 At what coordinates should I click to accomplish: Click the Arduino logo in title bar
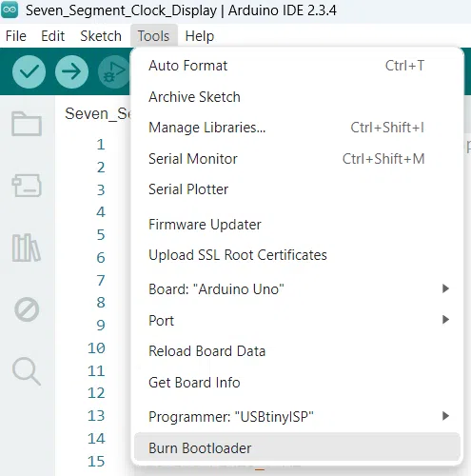tap(10, 10)
